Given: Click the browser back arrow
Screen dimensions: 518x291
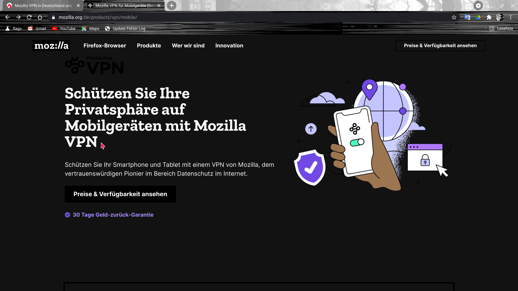Looking at the screenshot, I should (x=8, y=17).
